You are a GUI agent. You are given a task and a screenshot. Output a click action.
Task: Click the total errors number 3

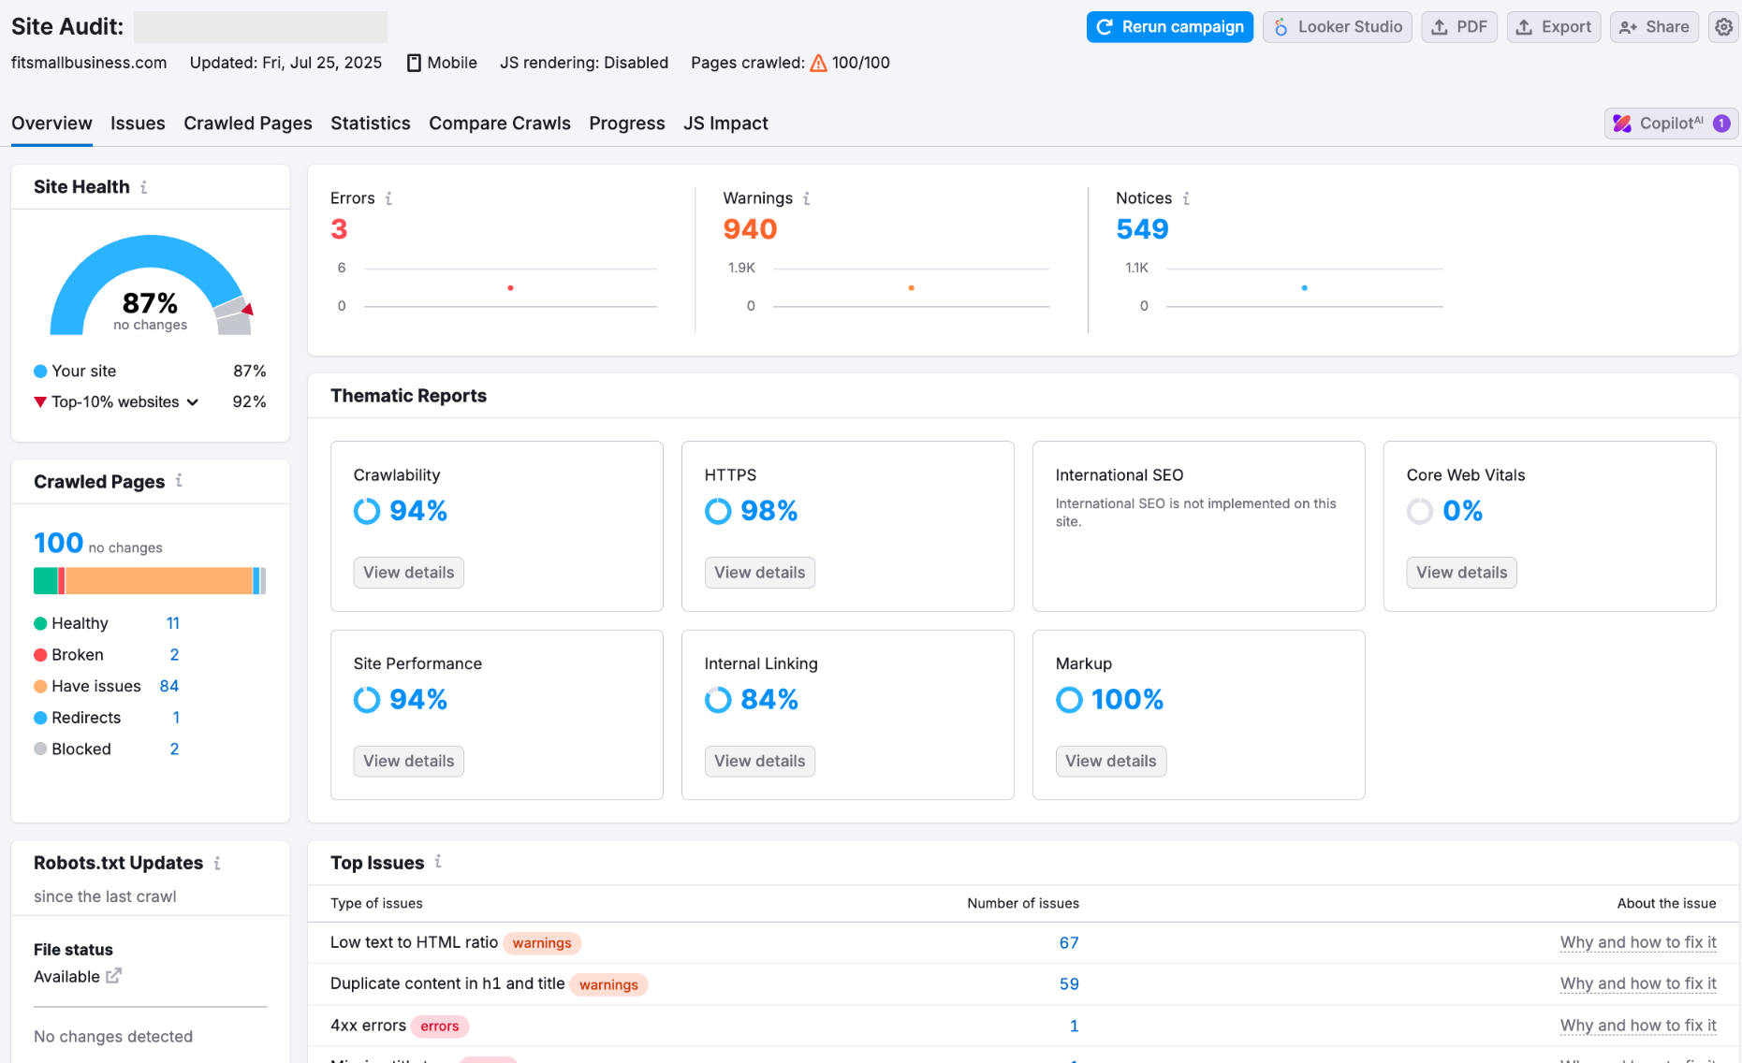[x=339, y=229]
